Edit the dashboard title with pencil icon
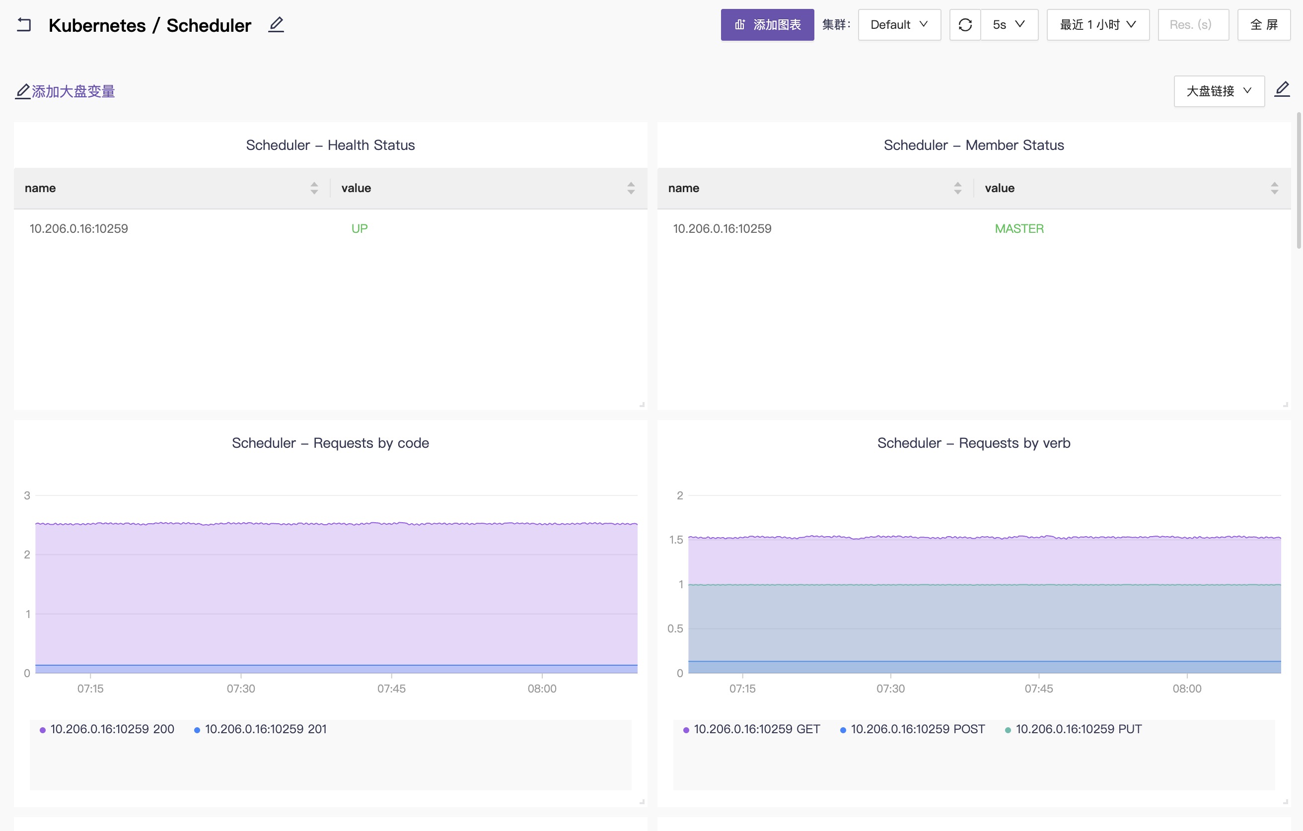Viewport: 1303px width, 831px height. coord(276,25)
